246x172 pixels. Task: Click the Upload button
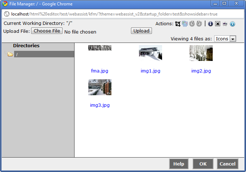(x=141, y=31)
